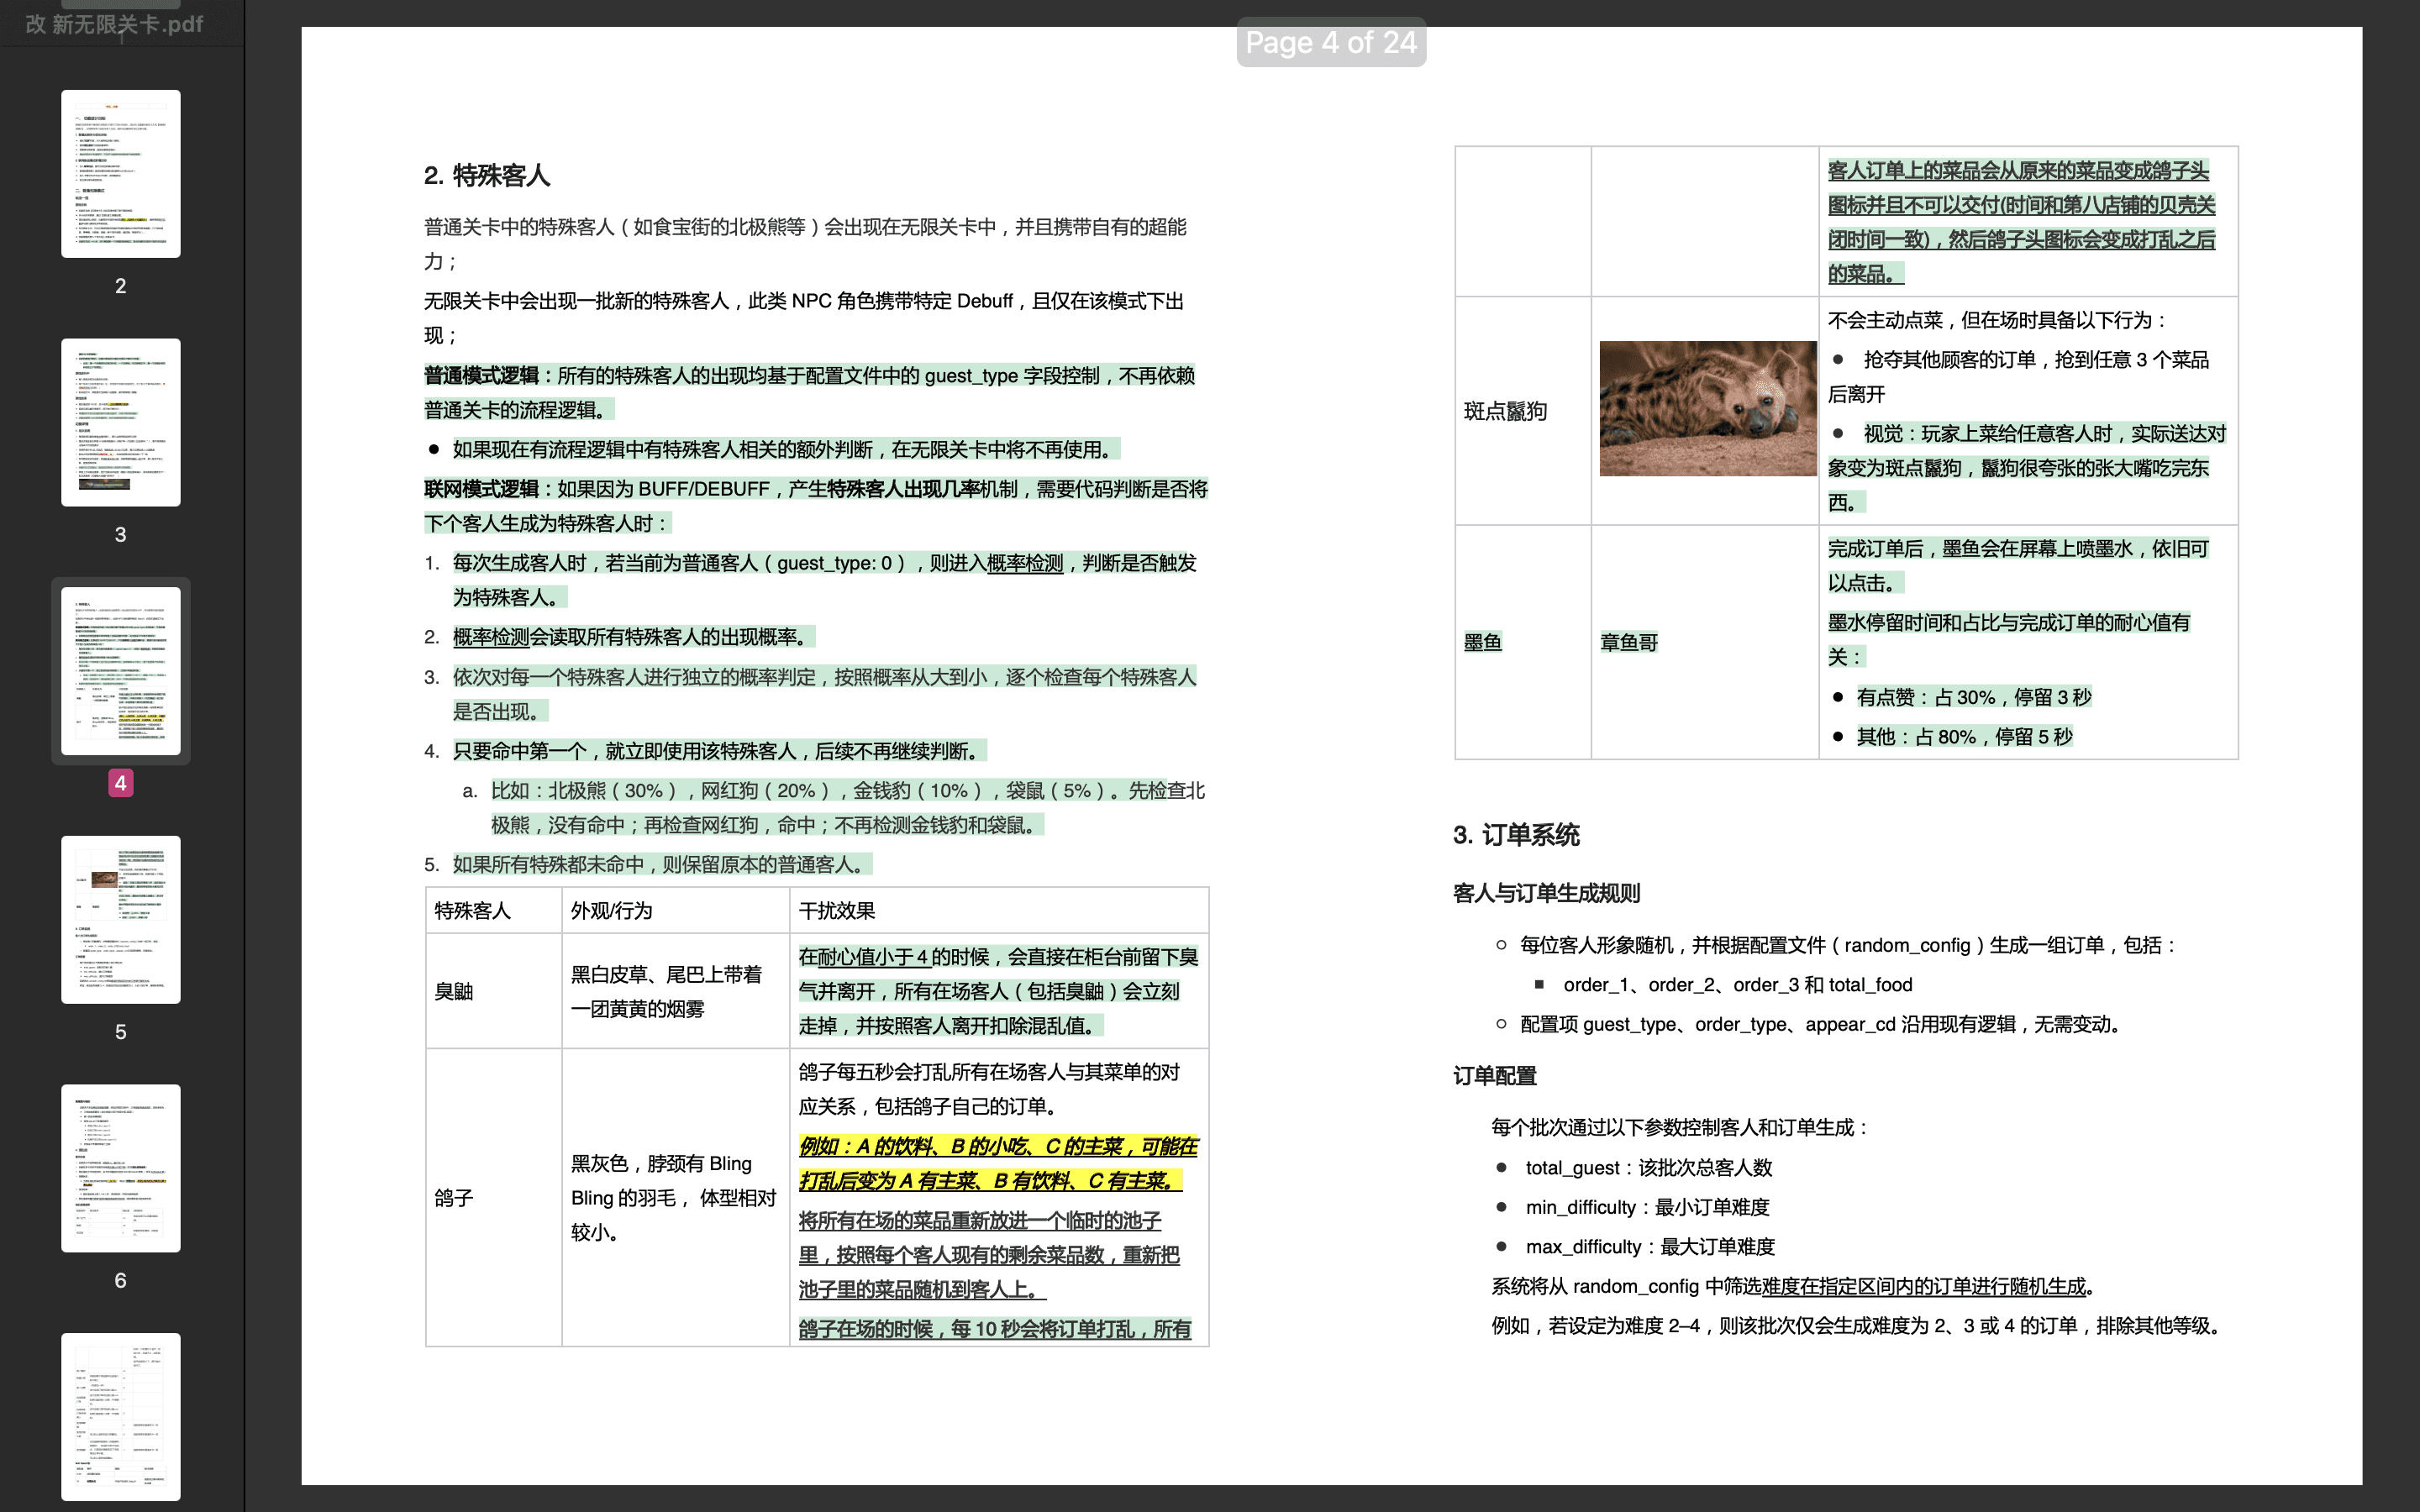Screen dimensions: 2420x1512
Task: Click the 斑点鬣狗 name cell
Action: 1505,411
